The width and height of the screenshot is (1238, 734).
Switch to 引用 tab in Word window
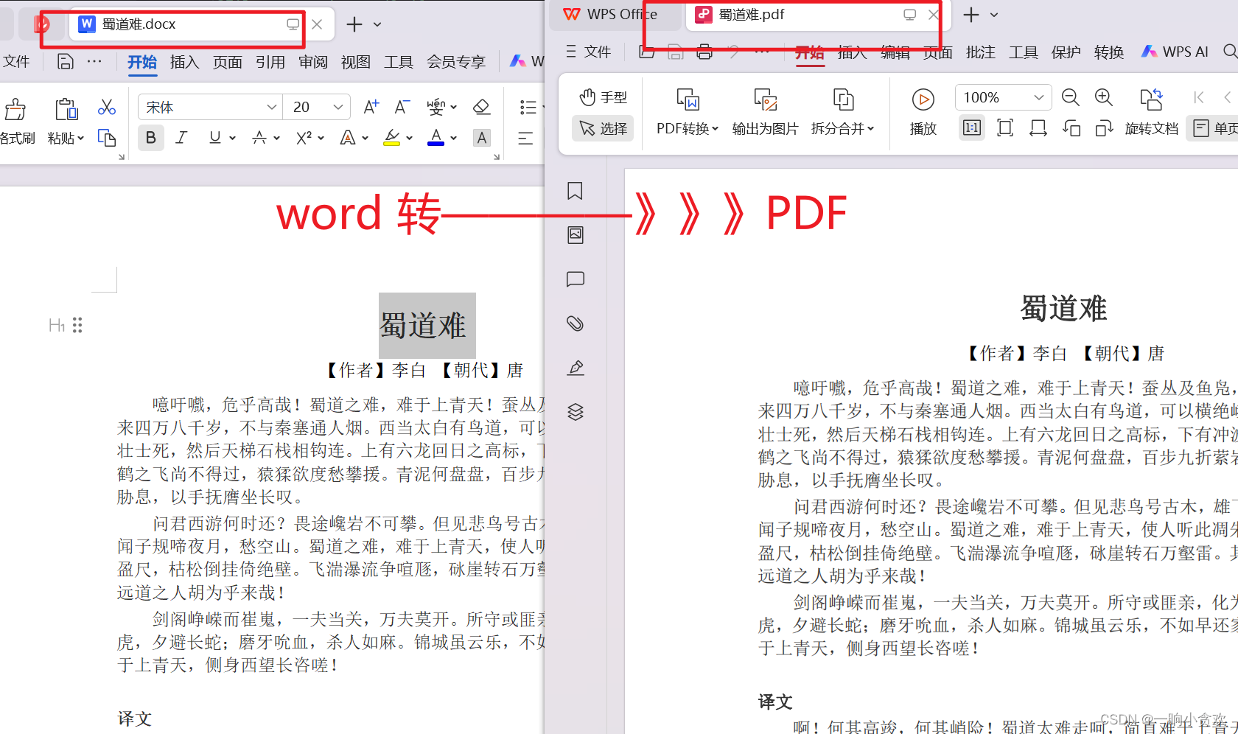(x=270, y=62)
